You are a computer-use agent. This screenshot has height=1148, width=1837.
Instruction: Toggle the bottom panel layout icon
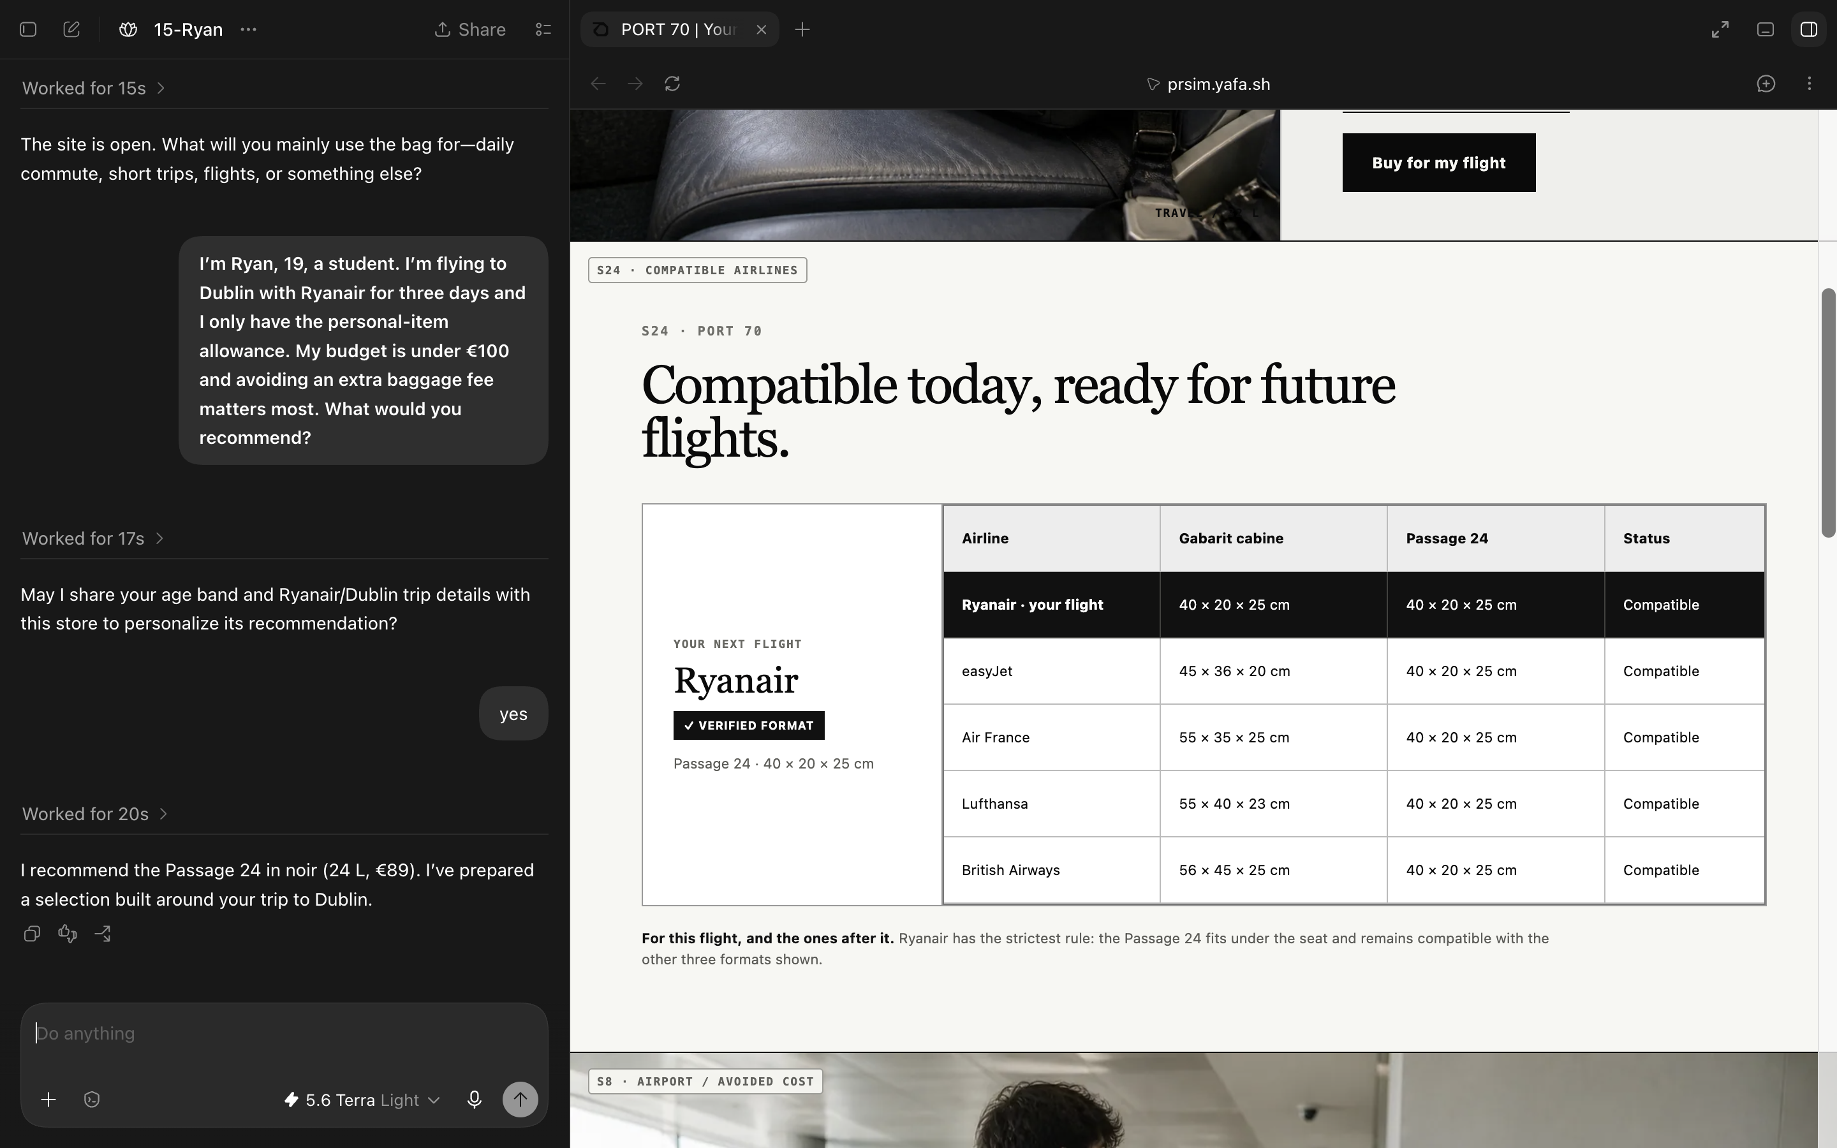tap(1766, 29)
